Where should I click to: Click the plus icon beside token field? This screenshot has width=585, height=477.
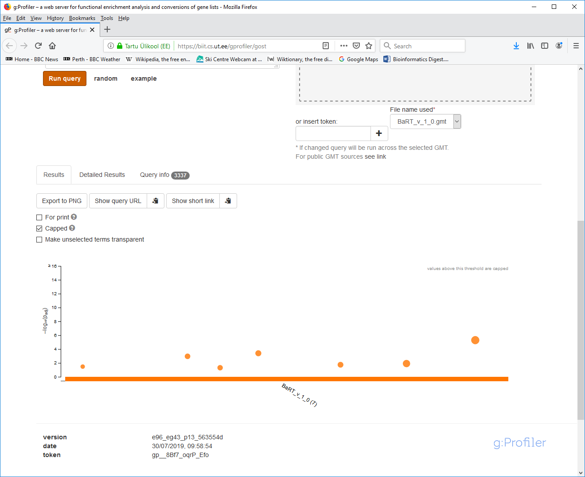click(x=379, y=133)
